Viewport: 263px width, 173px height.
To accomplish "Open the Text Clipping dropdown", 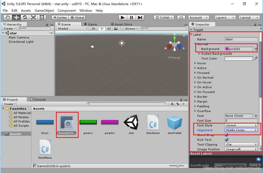I will click(241, 145).
